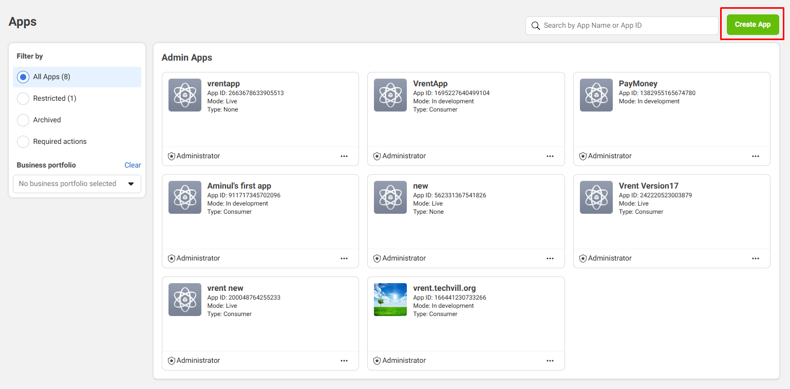
Task: Select the Archived filter option
Action: click(x=23, y=120)
